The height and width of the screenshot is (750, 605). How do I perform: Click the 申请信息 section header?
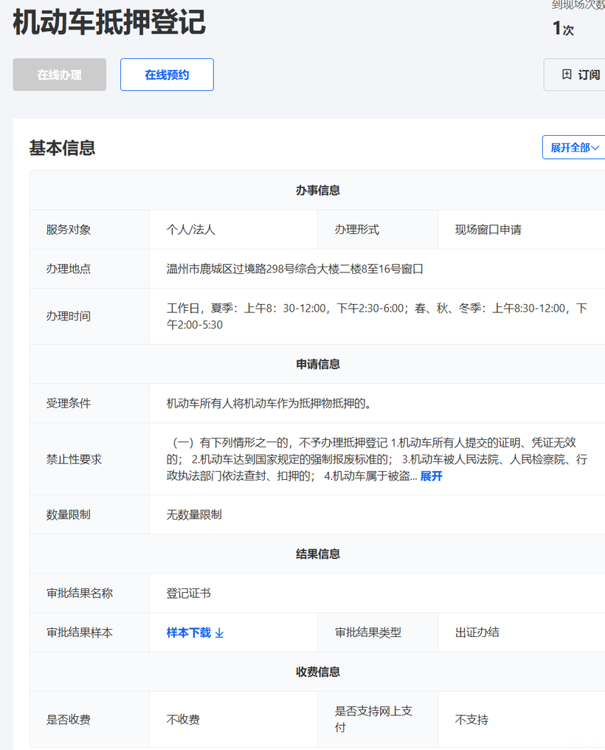click(x=317, y=364)
